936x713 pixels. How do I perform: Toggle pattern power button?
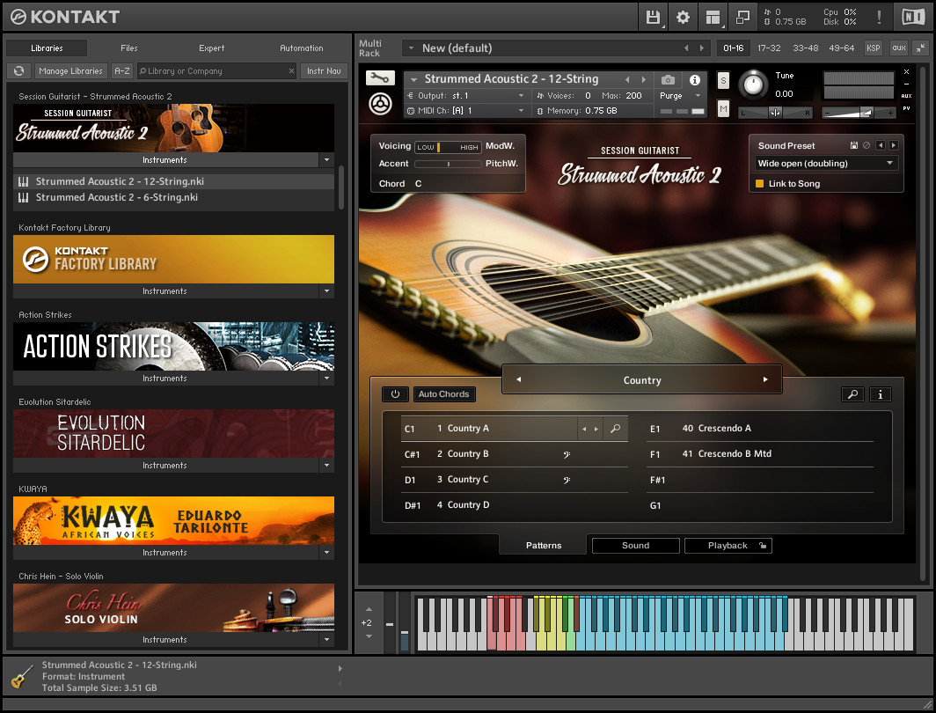tap(395, 394)
